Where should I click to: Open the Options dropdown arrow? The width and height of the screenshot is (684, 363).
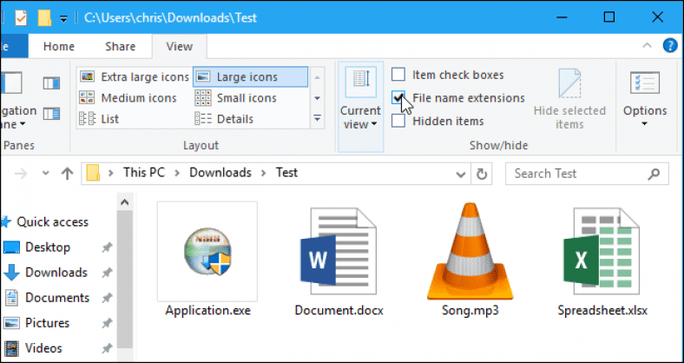coord(645,124)
